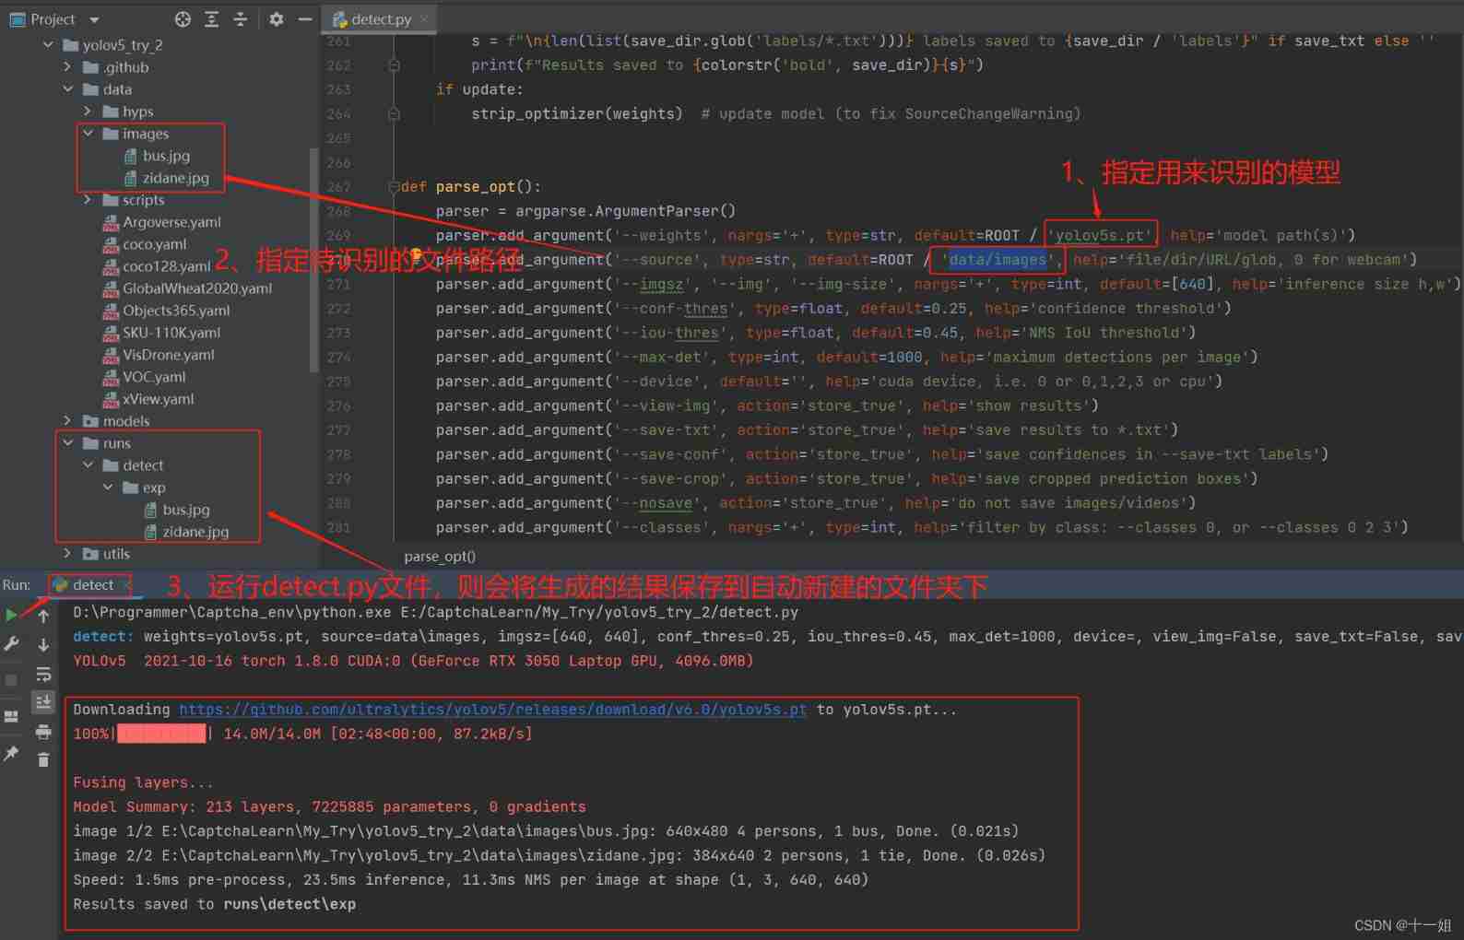Open Argoverse.yaml file
The width and height of the screenshot is (1464, 940).
click(171, 222)
